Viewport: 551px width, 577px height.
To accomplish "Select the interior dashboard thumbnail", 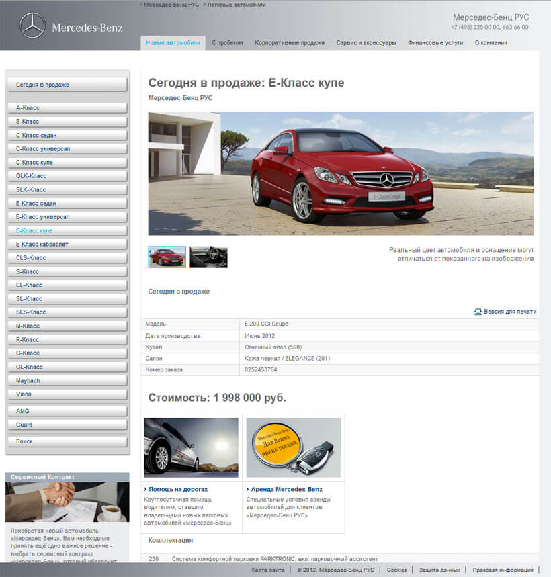I will (x=209, y=257).
